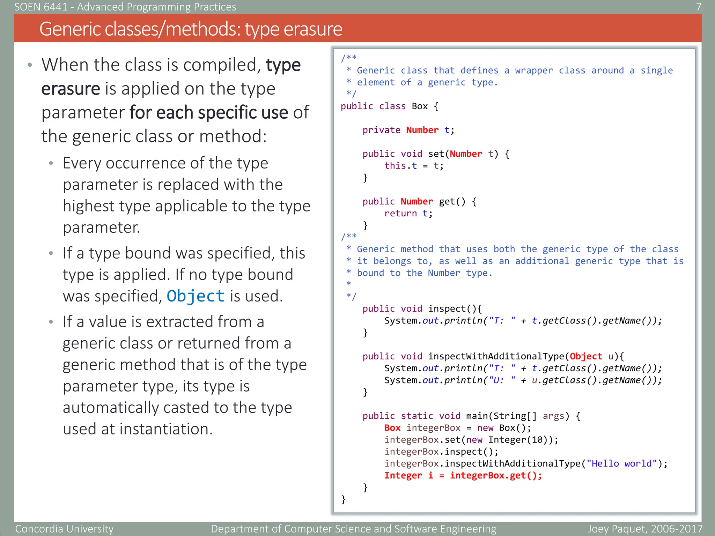Screen dimensions: 715x536
Task: Click the footer text 'Joey Paquet, 2006-2017'
Action: tap(645, 529)
